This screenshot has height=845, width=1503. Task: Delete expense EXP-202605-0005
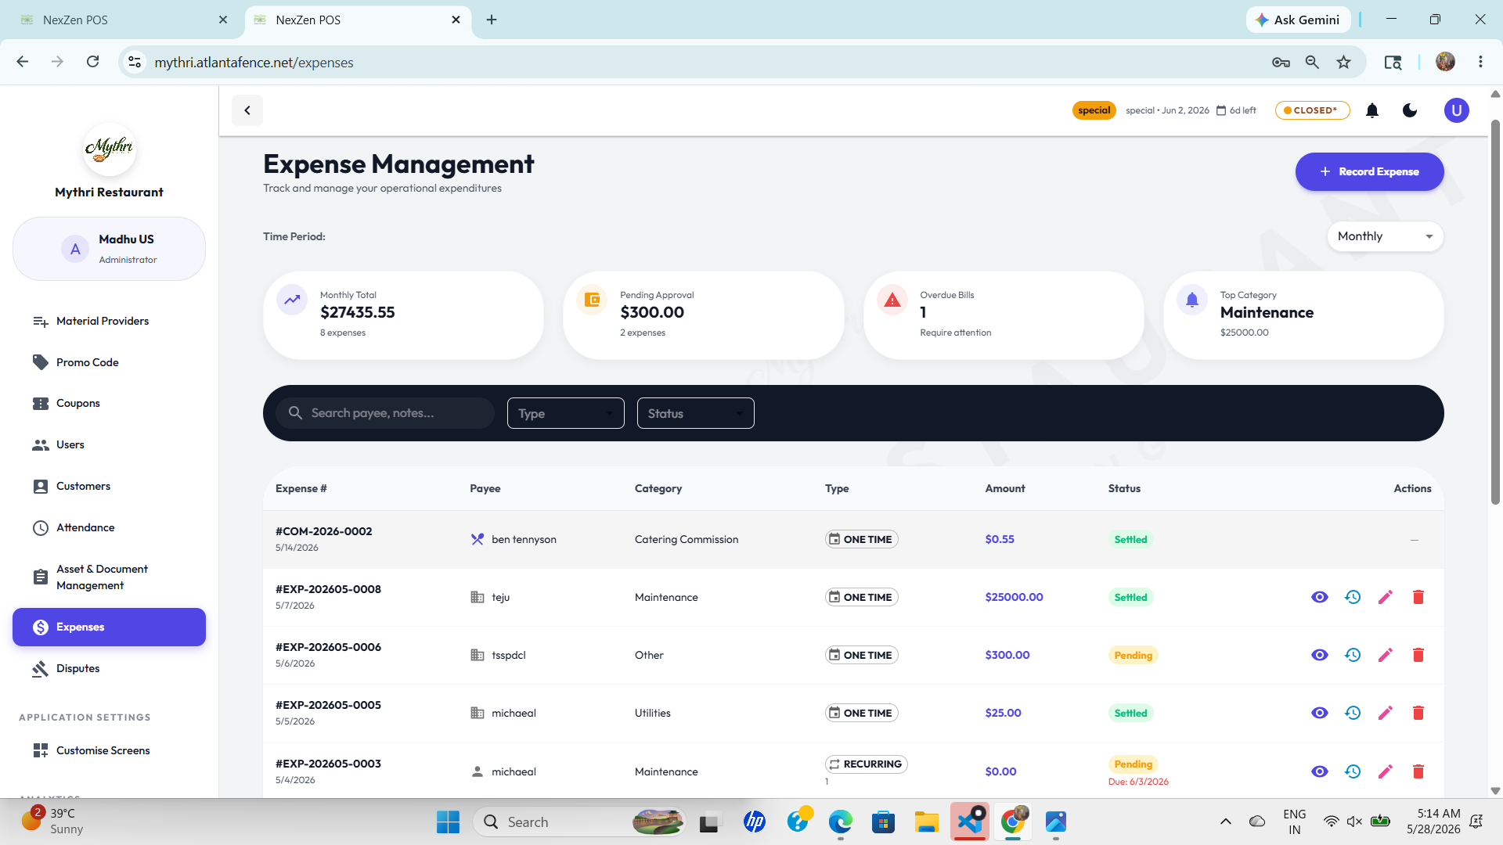(1418, 713)
